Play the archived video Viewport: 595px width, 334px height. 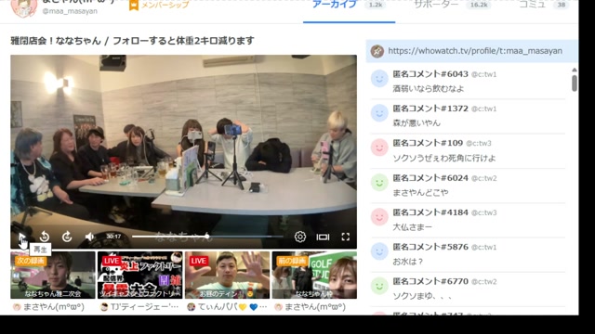pyautogui.click(x=21, y=237)
